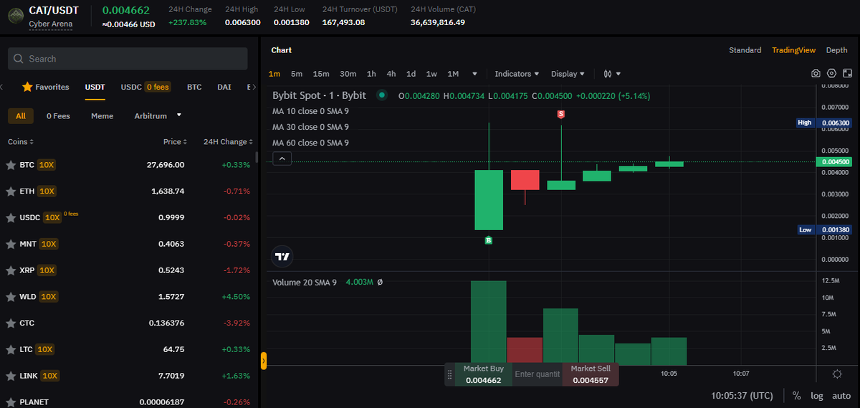The image size is (860, 408).
Task: Switch chart to TradingView view
Action: (793, 50)
